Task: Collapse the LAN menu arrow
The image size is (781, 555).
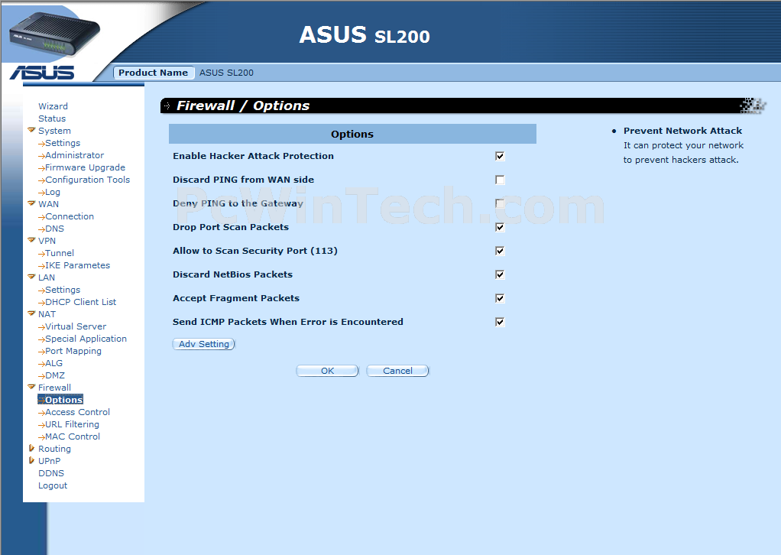Action: click(31, 277)
